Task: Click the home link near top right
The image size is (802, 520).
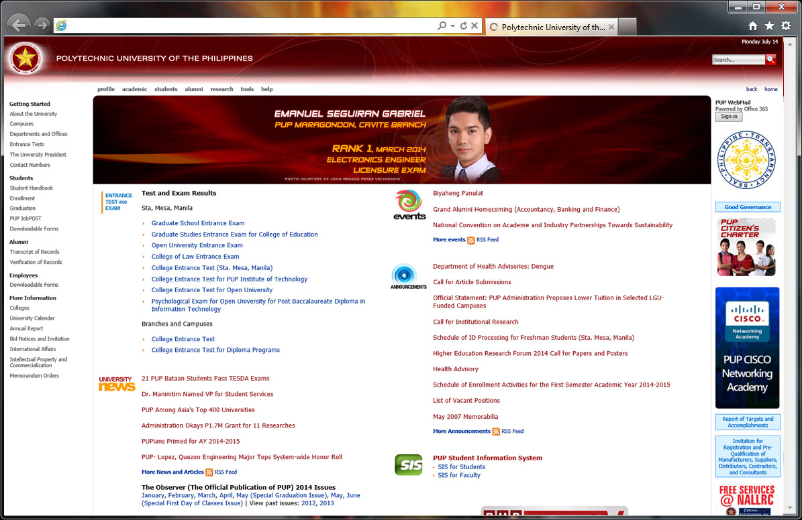Action: (771, 89)
